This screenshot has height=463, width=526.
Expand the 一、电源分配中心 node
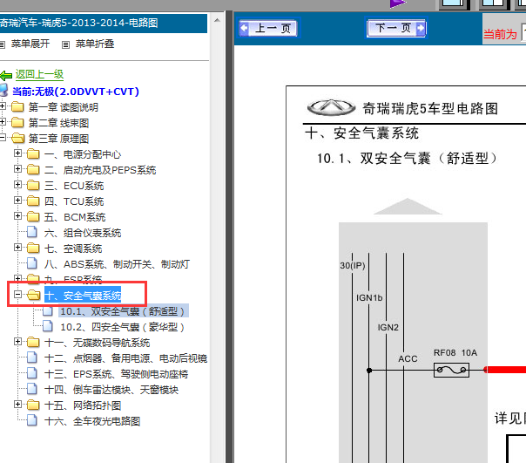17,153
